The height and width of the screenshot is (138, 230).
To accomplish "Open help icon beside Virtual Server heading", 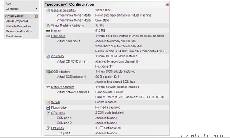I will (37, 16).
